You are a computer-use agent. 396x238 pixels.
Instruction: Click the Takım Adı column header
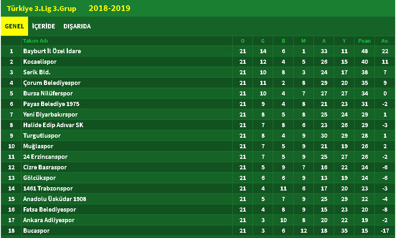[35, 41]
